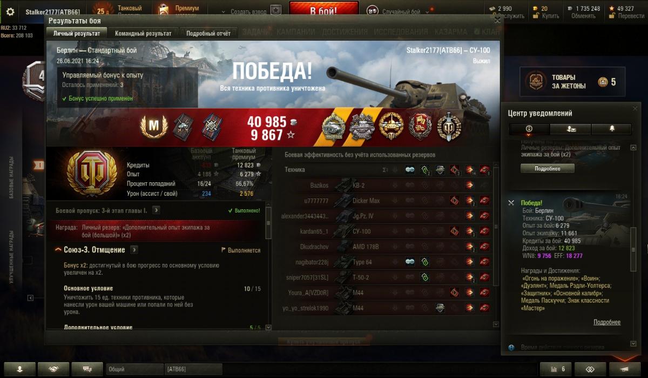648x378 pixels.
Task: Switch to Командный результат tab
Action: click(143, 34)
